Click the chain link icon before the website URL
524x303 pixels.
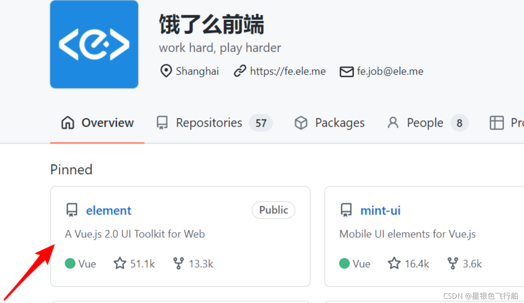pos(240,71)
